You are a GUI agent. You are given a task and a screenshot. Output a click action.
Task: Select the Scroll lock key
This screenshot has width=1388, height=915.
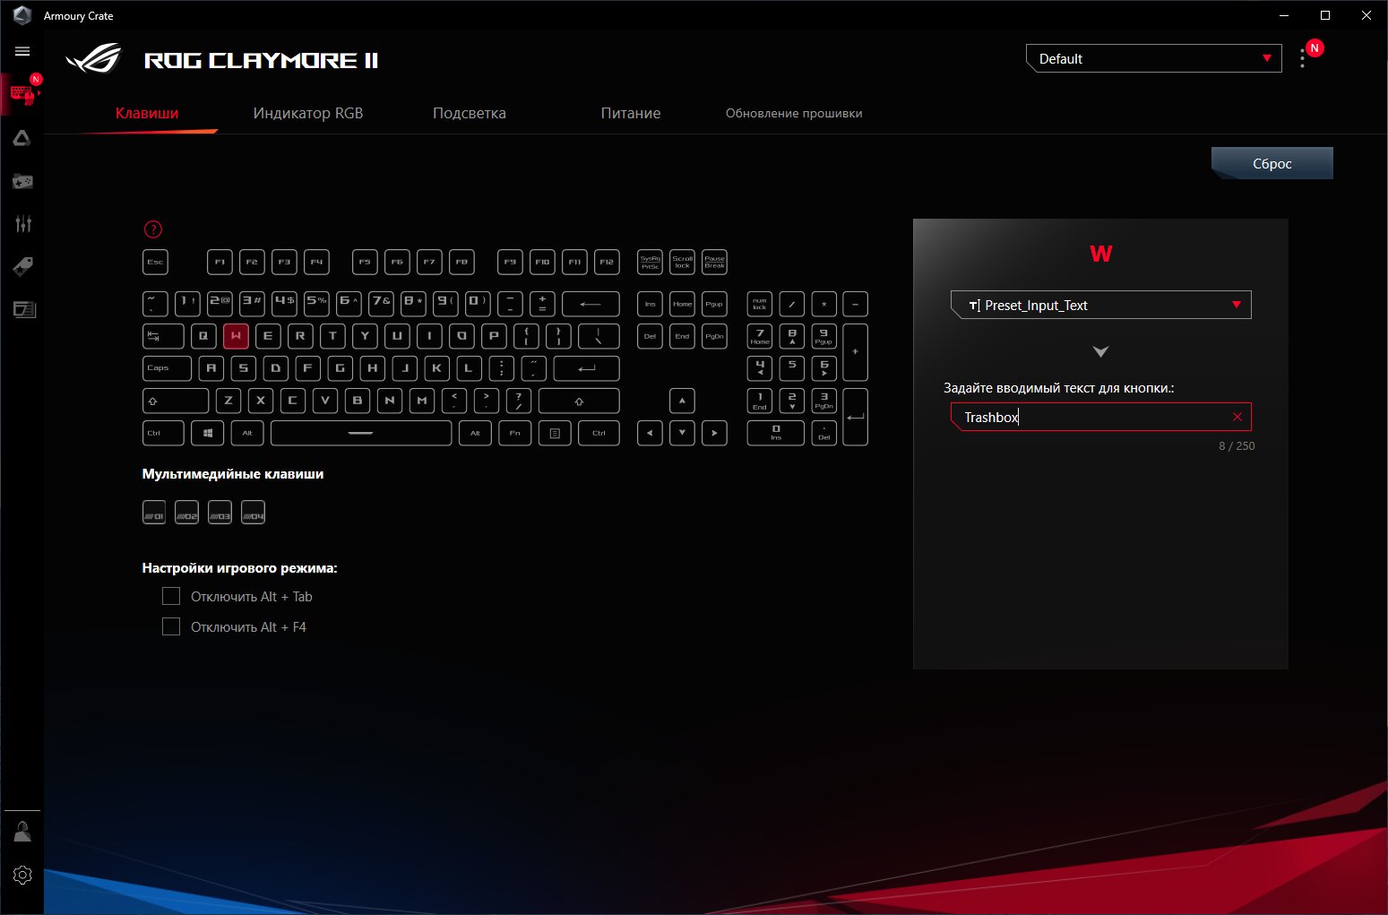tap(682, 263)
